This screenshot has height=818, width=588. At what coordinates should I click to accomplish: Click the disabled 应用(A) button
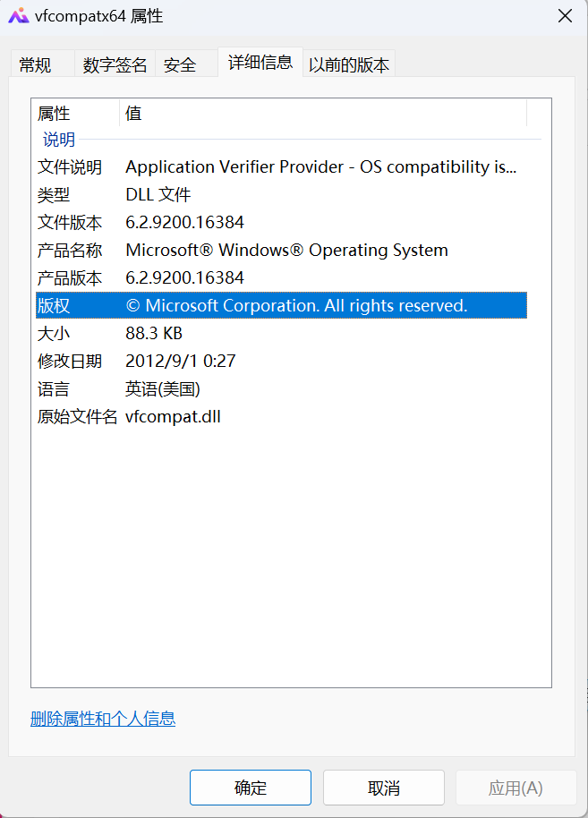(516, 788)
